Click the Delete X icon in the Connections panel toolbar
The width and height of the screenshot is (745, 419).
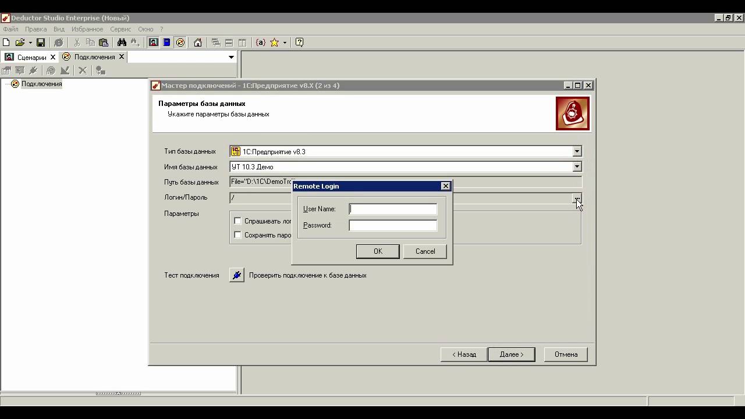[x=83, y=70]
